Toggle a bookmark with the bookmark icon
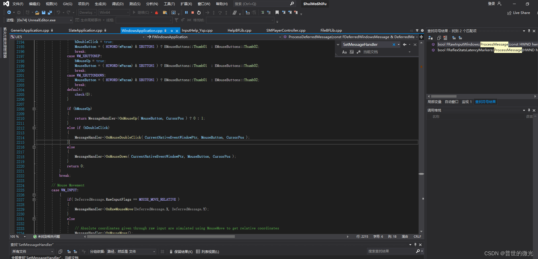The height and width of the screenshot is (259, 538). tap(277, 12)
